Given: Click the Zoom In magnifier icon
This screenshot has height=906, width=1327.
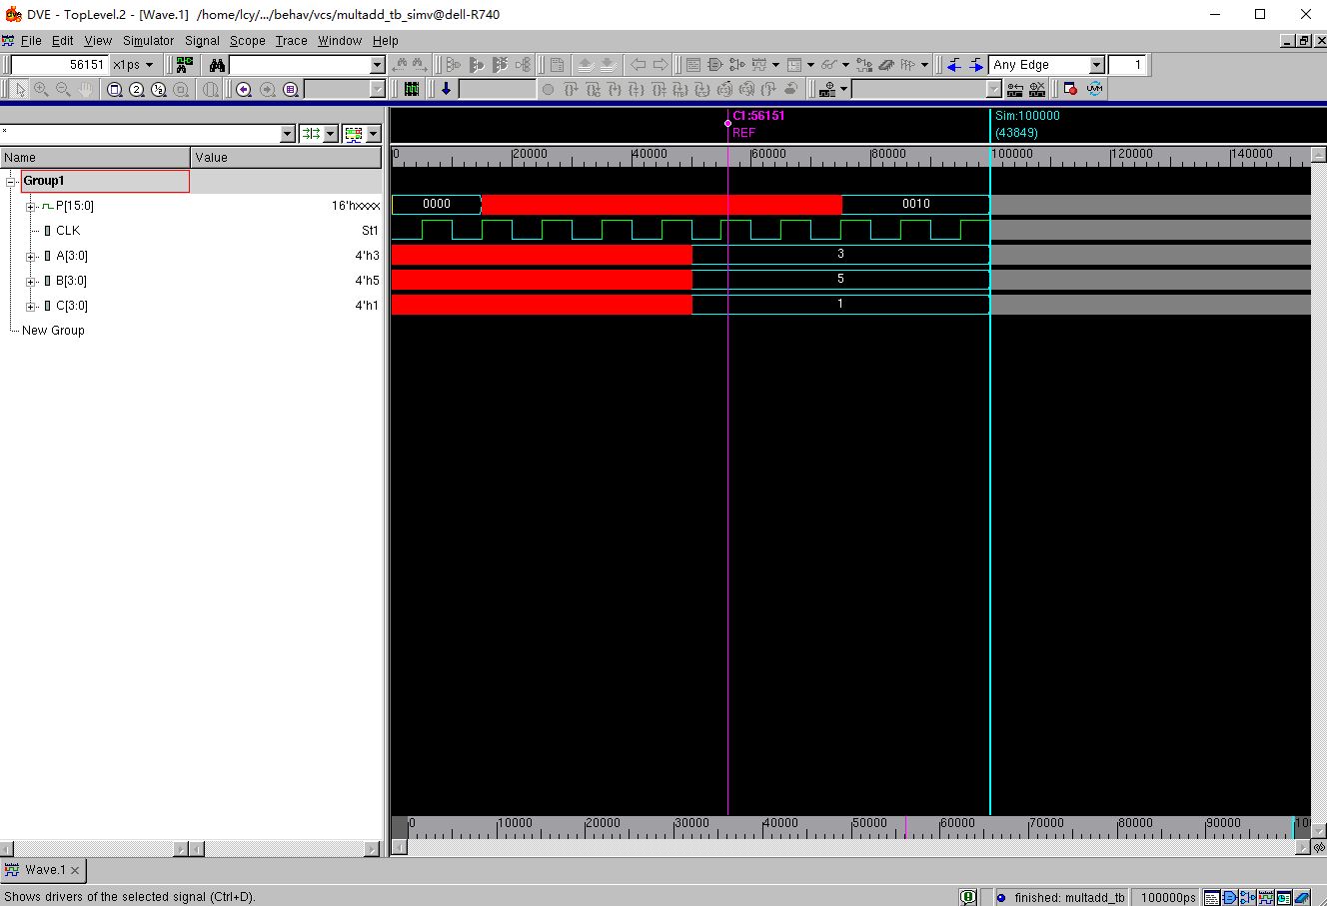Looking at the screenshot, I should [41, 89].
